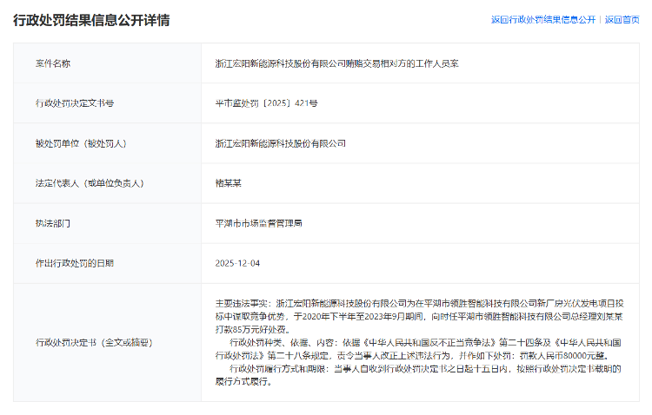Select the 作出行政处罚的日期 label
This screenshot has height=415, width=652.
(x=74, y=263)
